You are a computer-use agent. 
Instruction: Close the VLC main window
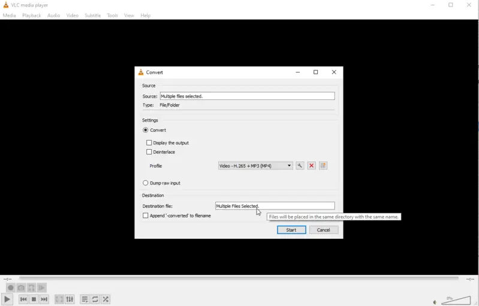tap(469, 5)
